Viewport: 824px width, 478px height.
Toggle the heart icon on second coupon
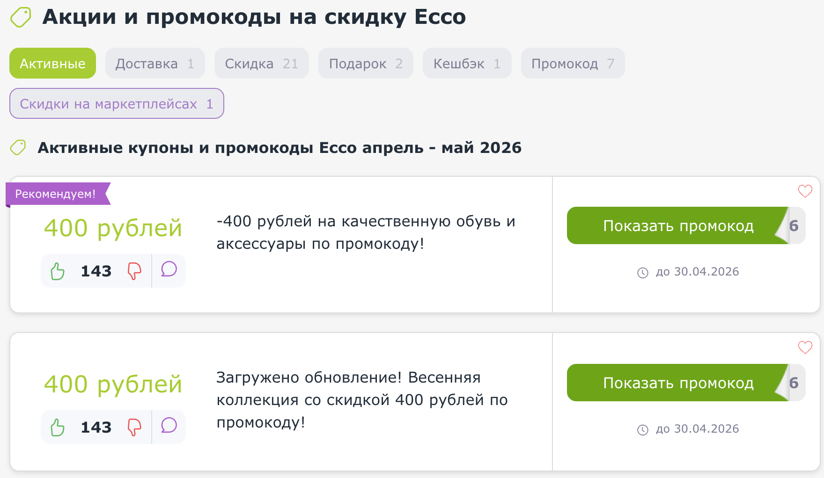805,348
